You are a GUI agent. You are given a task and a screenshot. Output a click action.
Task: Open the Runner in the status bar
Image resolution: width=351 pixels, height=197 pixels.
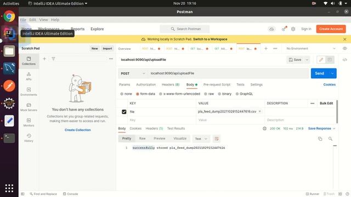point(312,194)
